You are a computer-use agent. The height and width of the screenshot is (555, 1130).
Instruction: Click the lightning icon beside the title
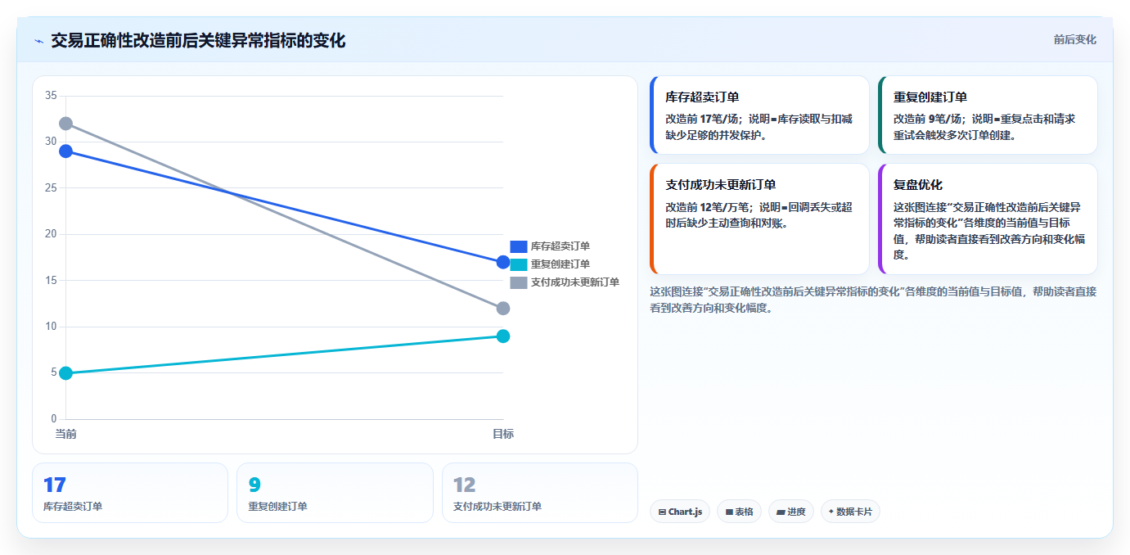[38, 41]
